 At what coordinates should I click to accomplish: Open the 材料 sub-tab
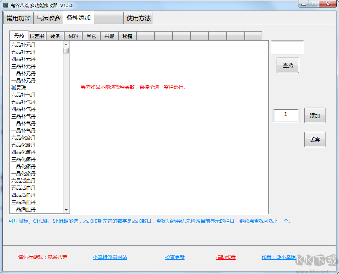[73, 36]
